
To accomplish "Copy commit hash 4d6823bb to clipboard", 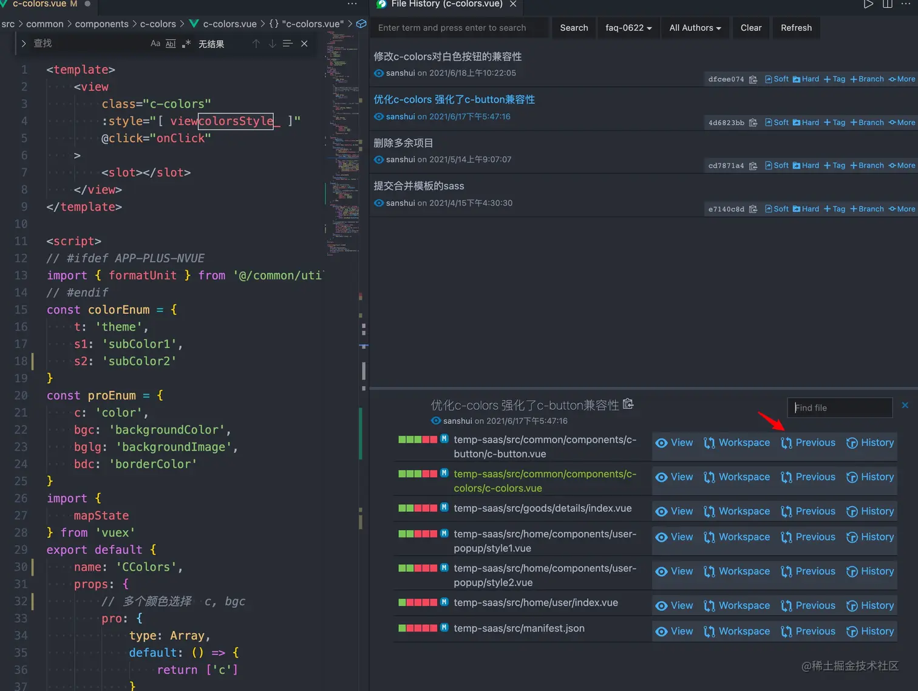I will [x=753, y=123].
